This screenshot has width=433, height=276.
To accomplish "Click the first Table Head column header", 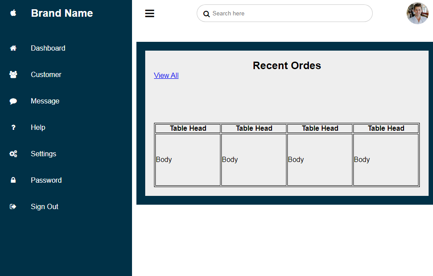I will pos(187,128).
